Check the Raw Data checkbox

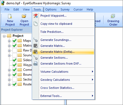click(x=15, y=50)
